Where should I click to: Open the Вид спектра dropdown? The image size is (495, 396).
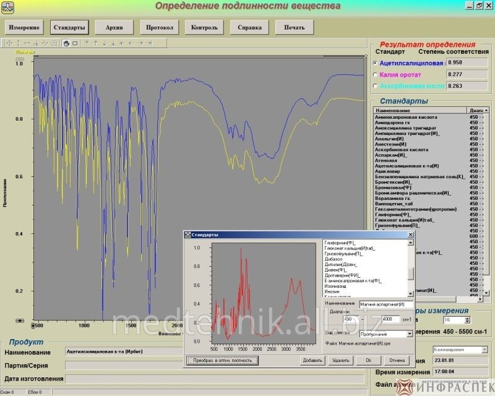pyautogui.click(x=409, y=334)
